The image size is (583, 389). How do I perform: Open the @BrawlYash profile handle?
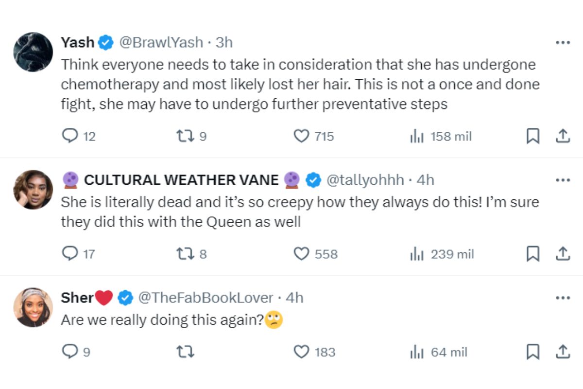click(x=161, y=43)
